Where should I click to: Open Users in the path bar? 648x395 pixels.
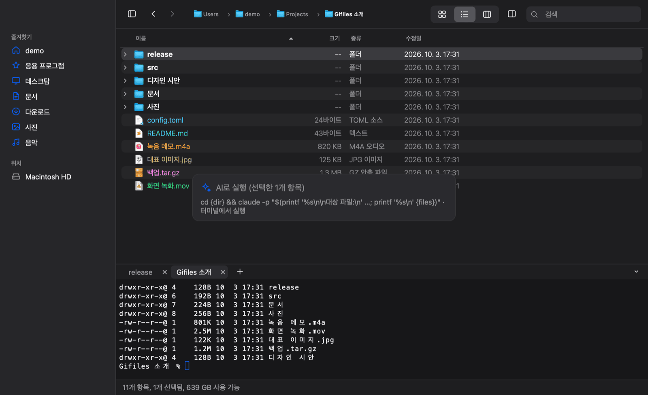[x=206, y=14]
